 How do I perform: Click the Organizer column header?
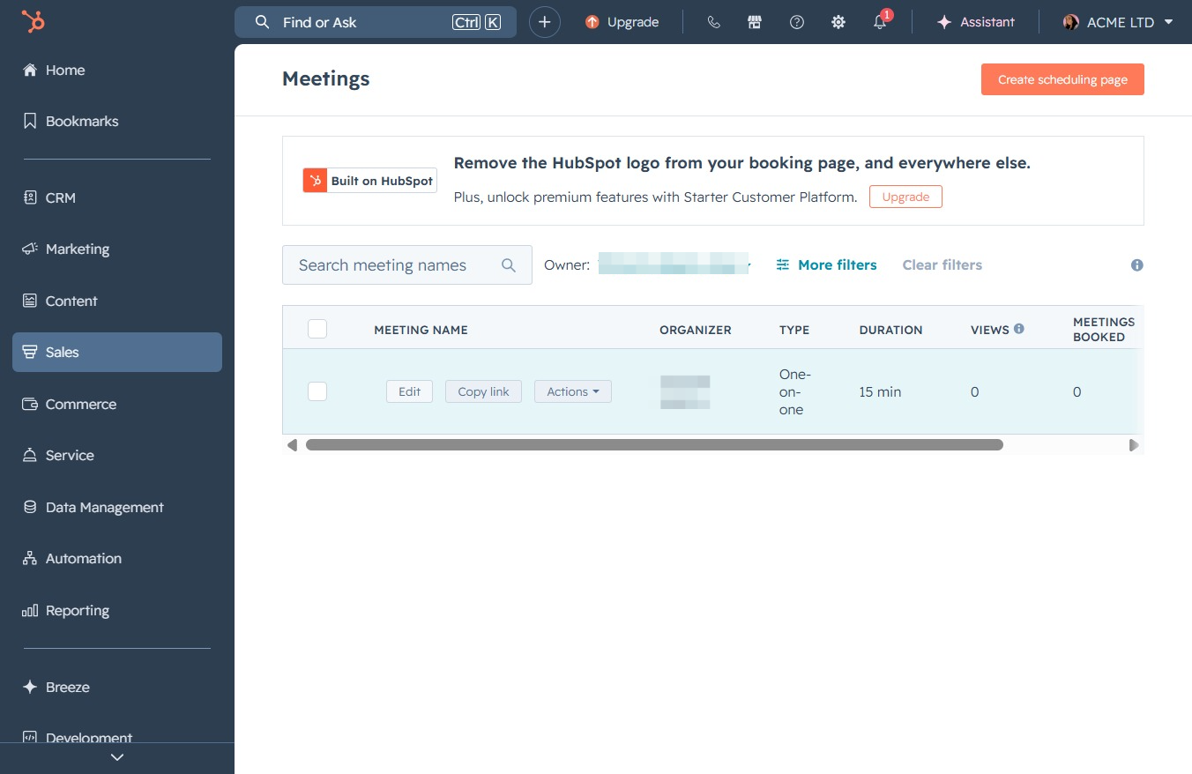(695, 330)
